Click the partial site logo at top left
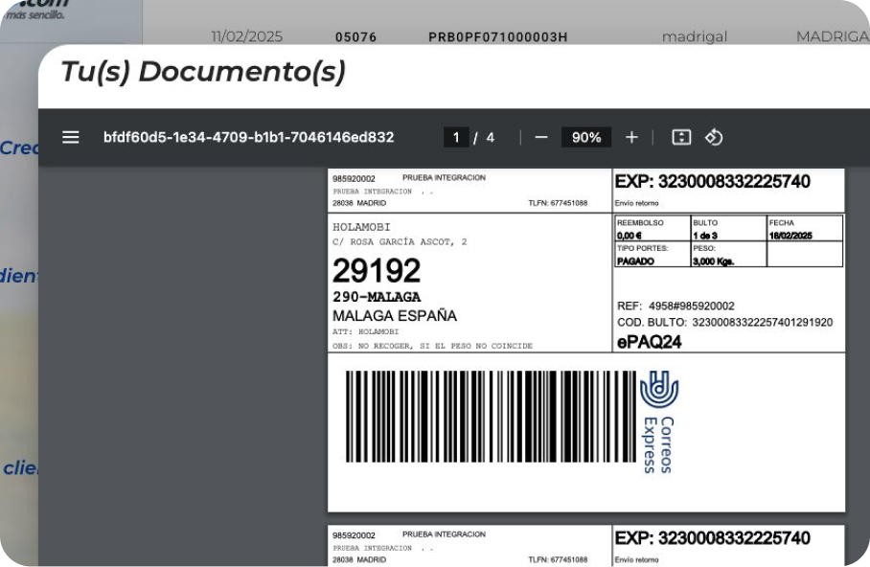Image resolution: width=870 pixels, height=567 pixels. 38,10
